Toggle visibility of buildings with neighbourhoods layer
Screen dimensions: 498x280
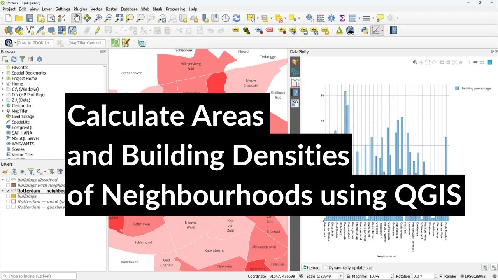coord(8,185)
